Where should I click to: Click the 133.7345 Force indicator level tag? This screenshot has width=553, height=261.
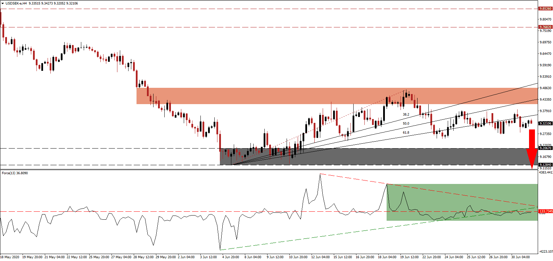545,211
